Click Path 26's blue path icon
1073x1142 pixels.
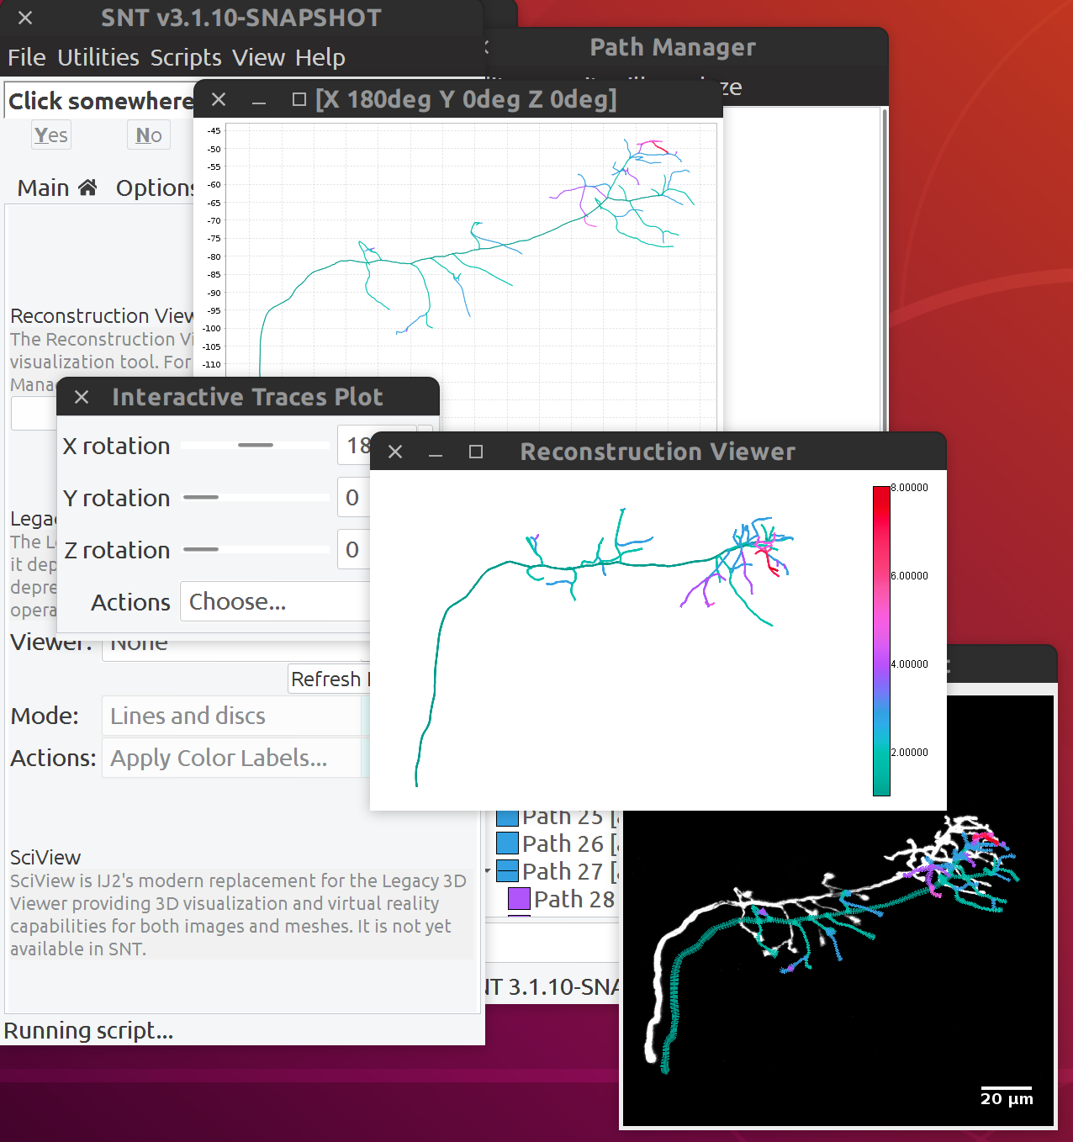point(507,843)
